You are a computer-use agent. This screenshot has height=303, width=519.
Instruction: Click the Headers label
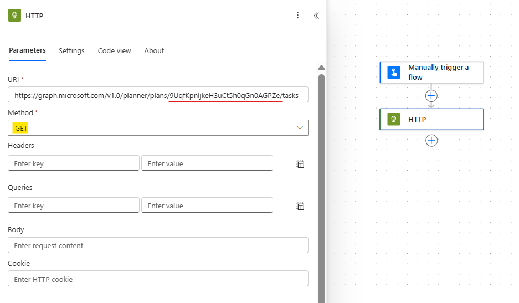(x=21, y=145)
